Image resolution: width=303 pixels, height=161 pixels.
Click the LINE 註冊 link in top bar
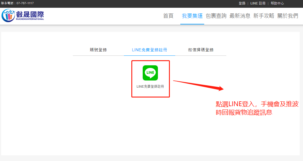click(x=258, y=3)
